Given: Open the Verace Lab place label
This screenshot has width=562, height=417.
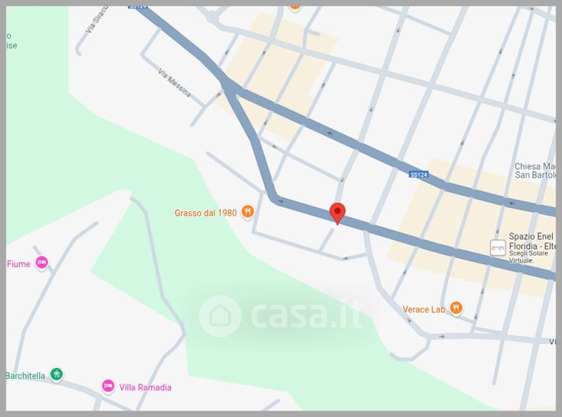Looking at the screenshot, I should tap(424, 309).
